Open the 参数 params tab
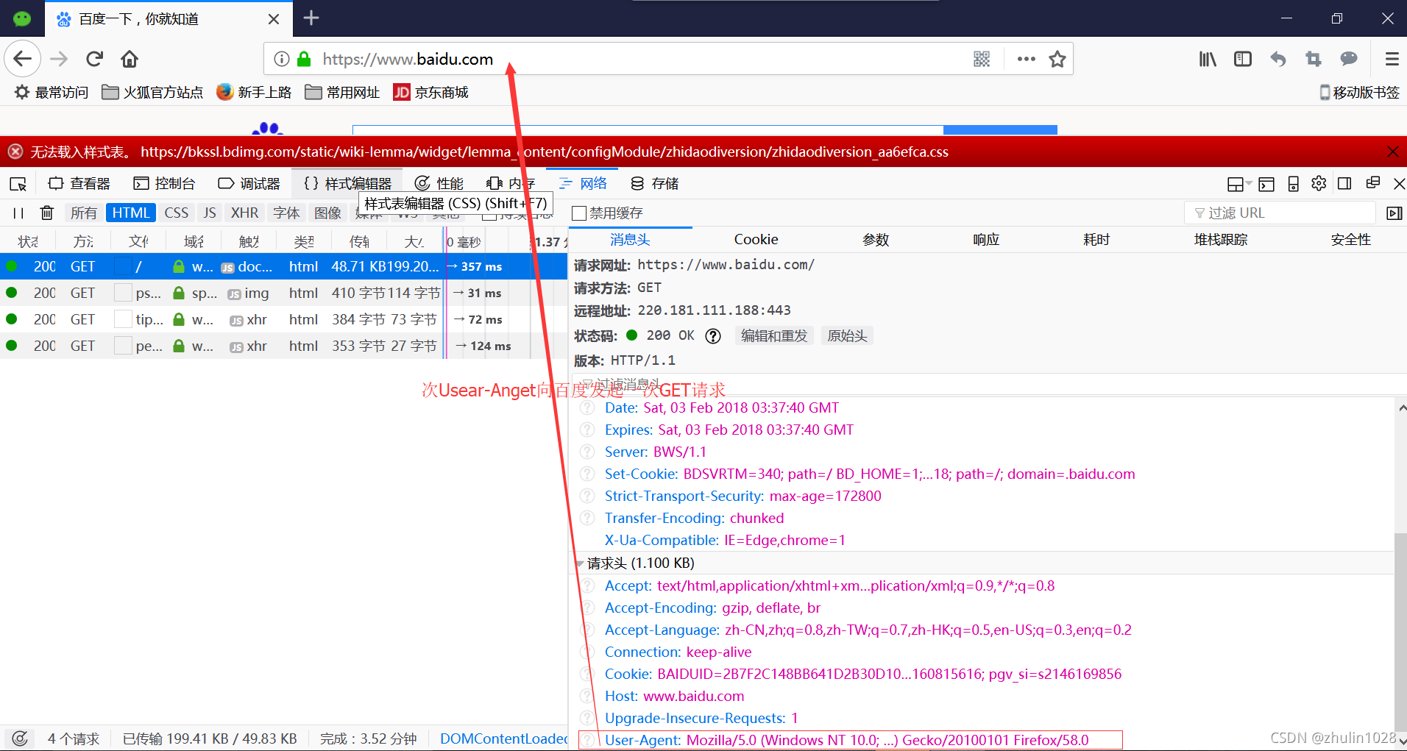This screenshot has height=751, width=1407. (x=876, y=240)
